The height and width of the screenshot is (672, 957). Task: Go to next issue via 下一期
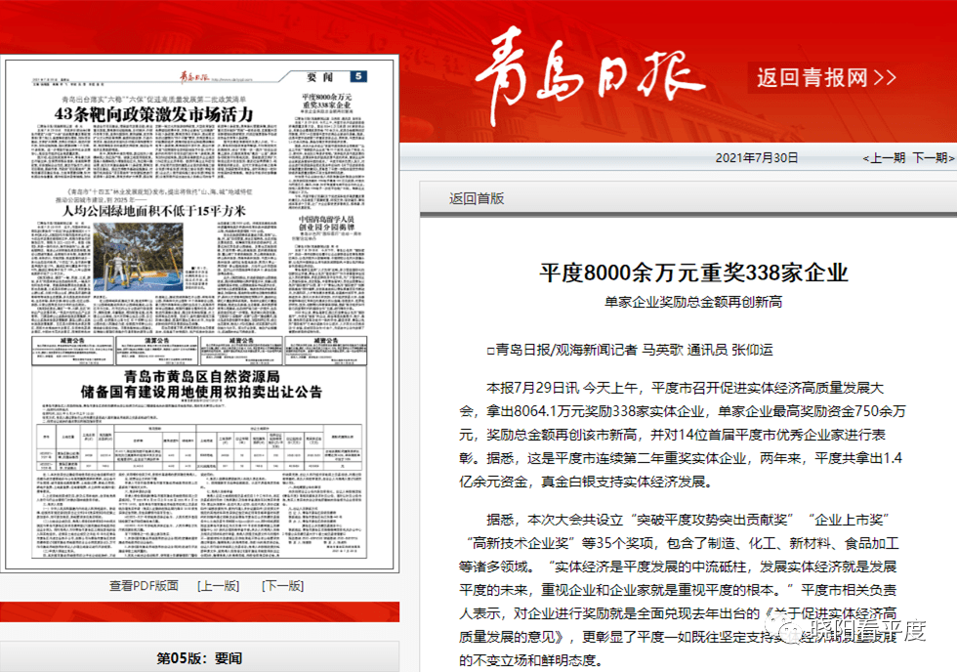934,157
